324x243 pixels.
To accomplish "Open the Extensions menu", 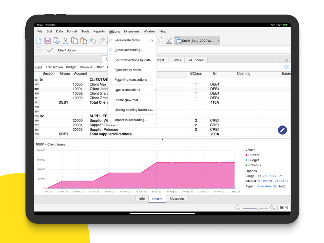I will pyautogui.click(x=132, y=31).
